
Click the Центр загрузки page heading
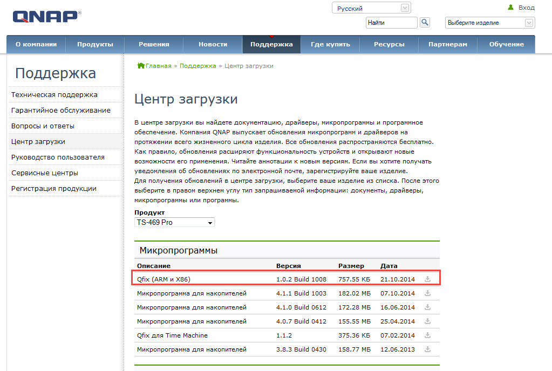coord(186,99)
